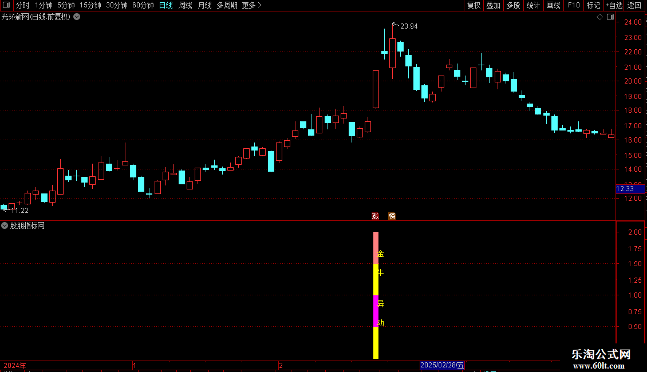Click the red 涨 badge below chart
This screenshot has width=647, height=372.
(x=375, y=216)
